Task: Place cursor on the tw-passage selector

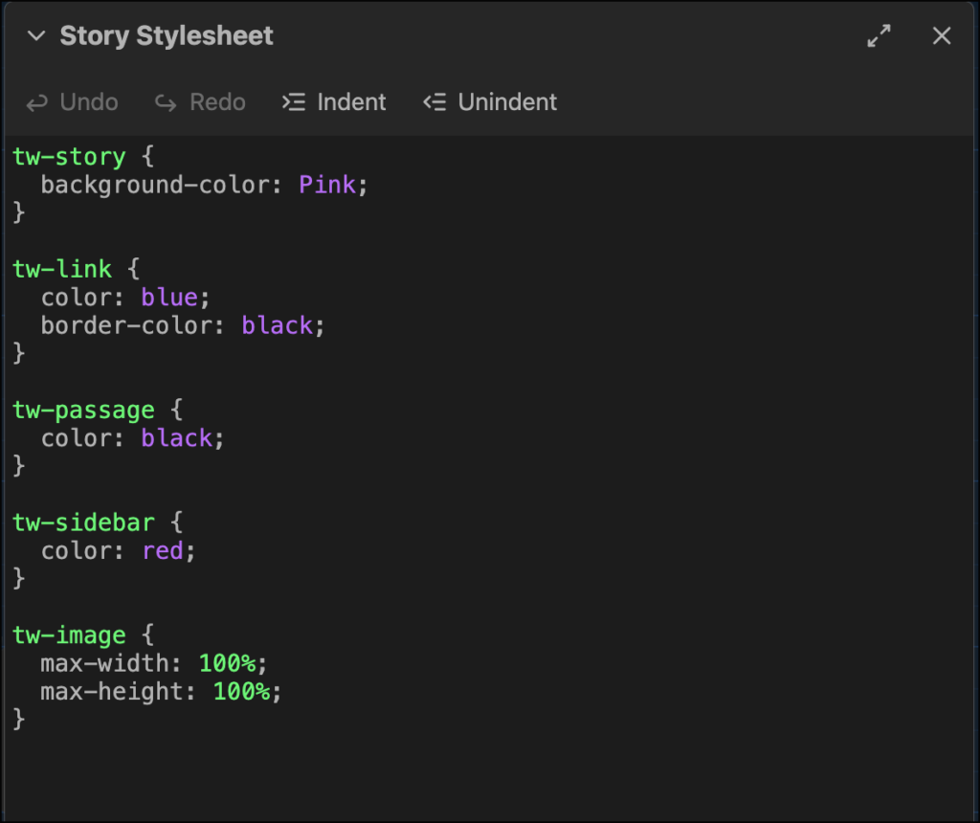Action: tap(83, 411)
